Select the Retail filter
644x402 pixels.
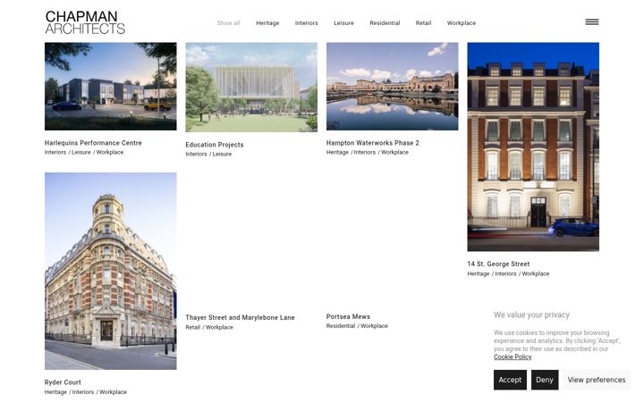pyautogui.click(x=423, y=23)
